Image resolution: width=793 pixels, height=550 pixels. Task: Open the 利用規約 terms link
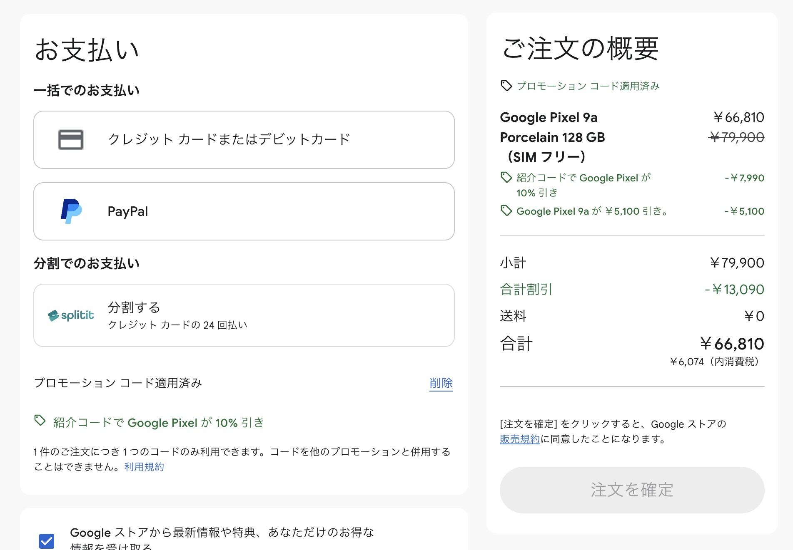click(x=144, y=467)
